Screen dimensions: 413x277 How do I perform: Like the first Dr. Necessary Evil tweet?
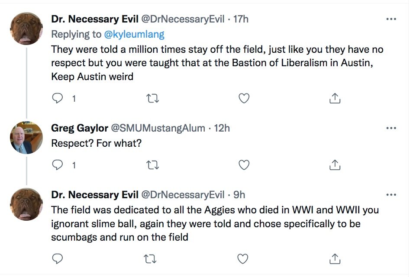pos(244,99)
